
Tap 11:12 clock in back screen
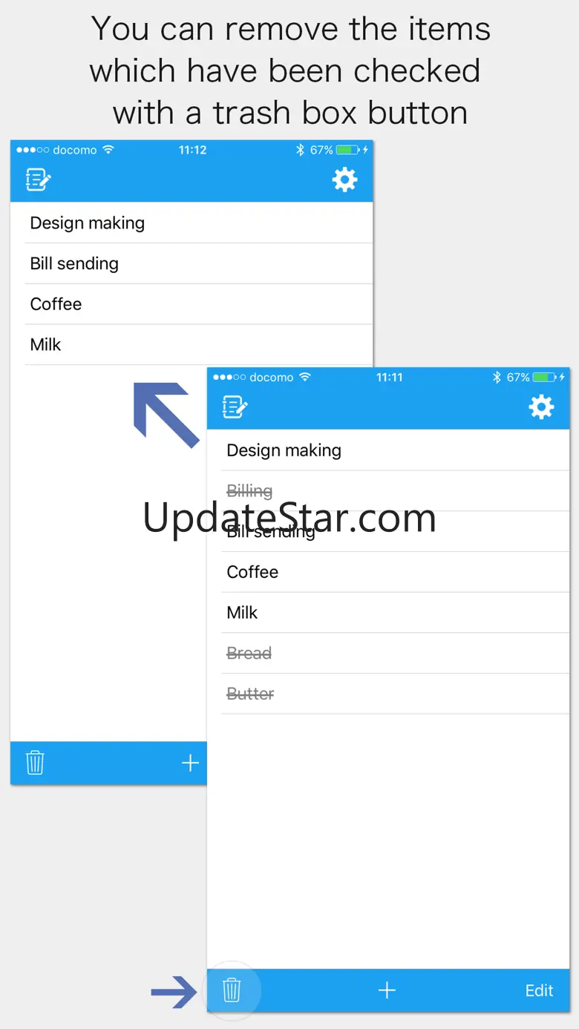tap(192, 150)
